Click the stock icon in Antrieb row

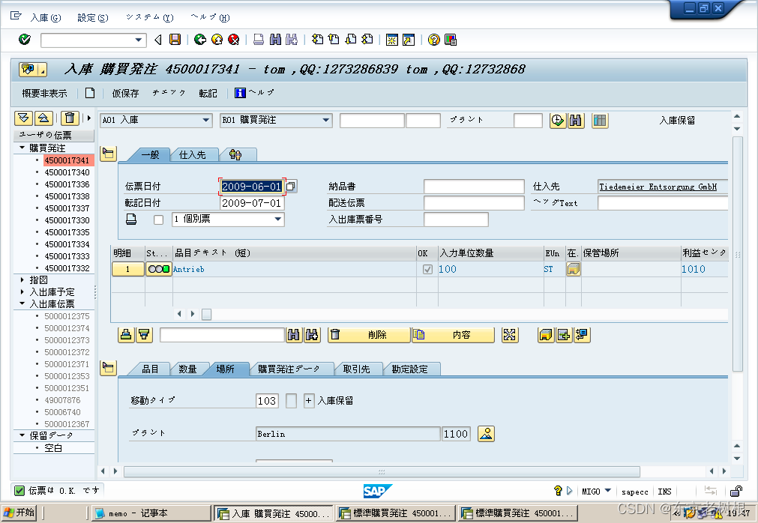(x=574, y=269)
